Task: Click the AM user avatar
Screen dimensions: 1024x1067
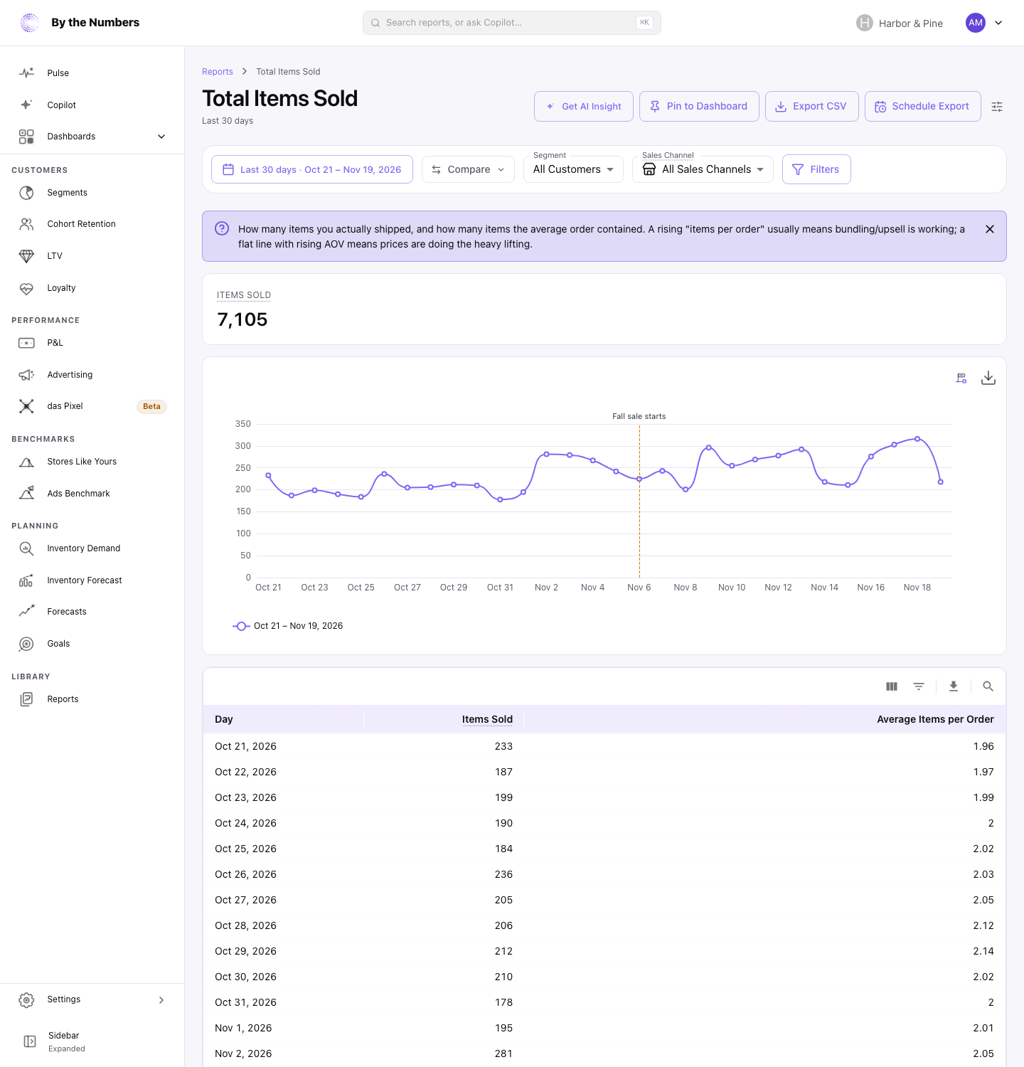Action: pos(976,23)
